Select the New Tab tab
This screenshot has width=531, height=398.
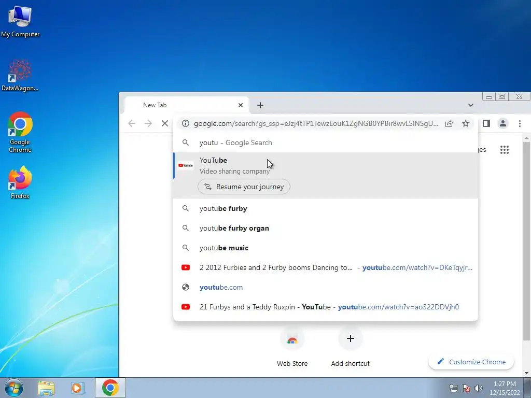pos(186,105)
